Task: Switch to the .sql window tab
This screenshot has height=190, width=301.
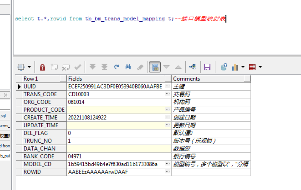Action: [x=4, y=116]
